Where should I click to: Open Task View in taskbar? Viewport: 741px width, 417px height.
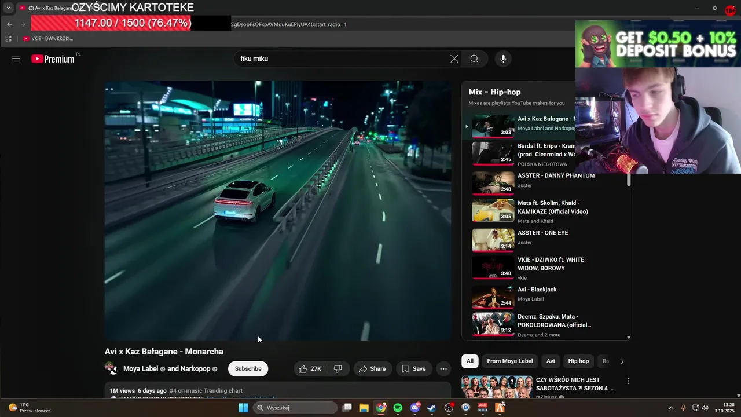[347, 408]
